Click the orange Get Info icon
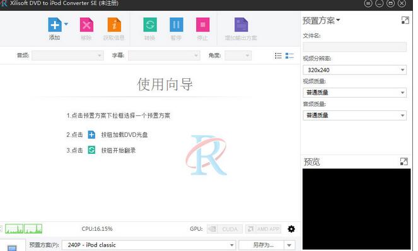Screen dimensions: 418x251 pos(114,25)
